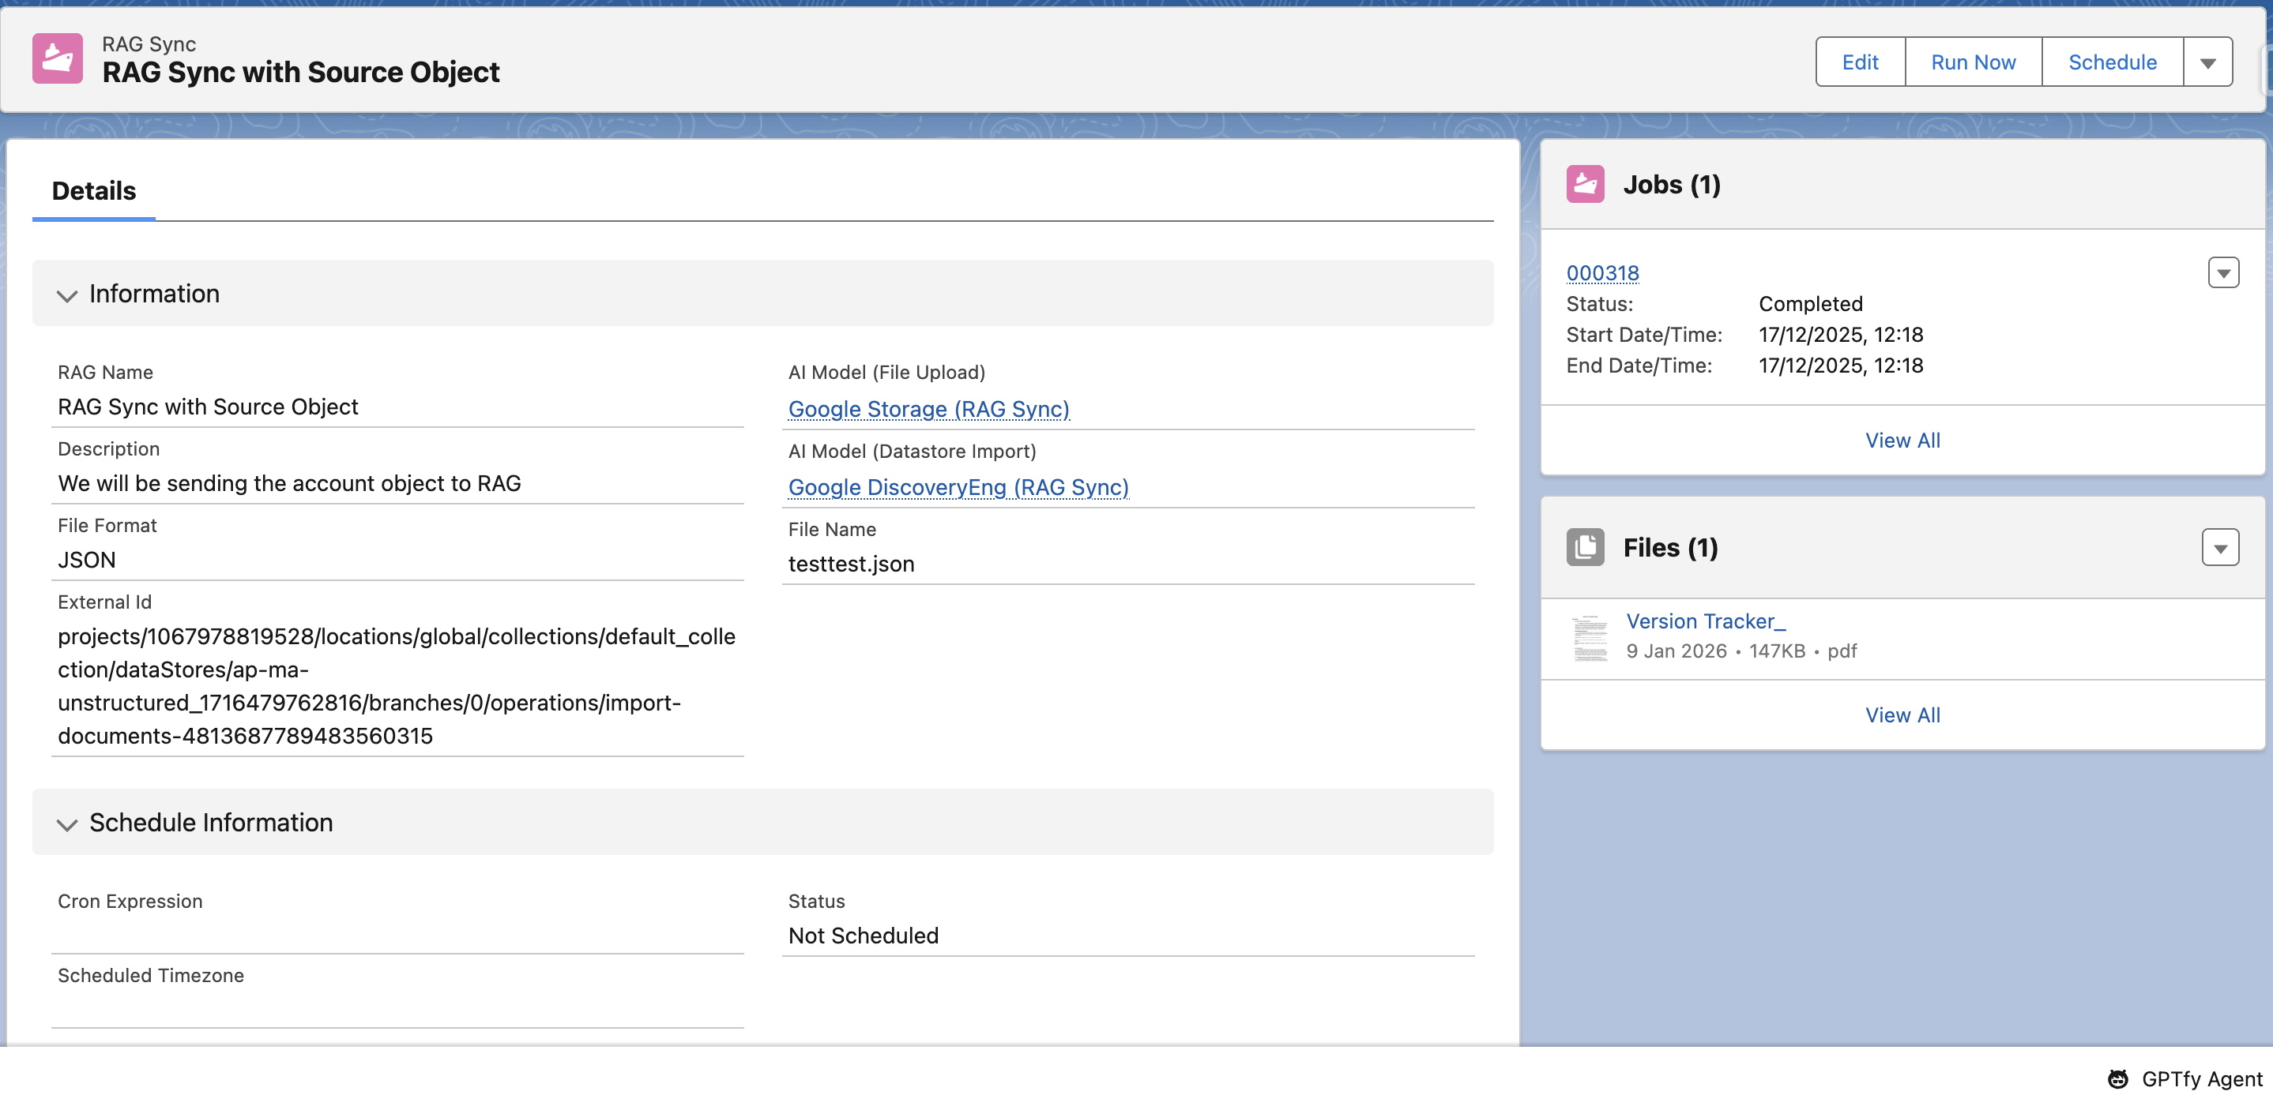2273x1110 pixels.
Task: Click View All under Jobs
Action: [1902, 440]
